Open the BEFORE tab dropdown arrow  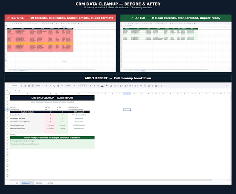pyautogui.click(x=44, y=183)
